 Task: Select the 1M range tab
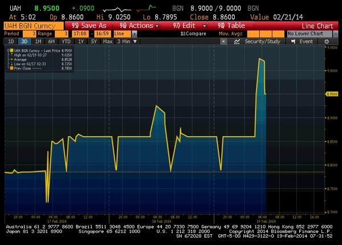click(x=38, y=42)
